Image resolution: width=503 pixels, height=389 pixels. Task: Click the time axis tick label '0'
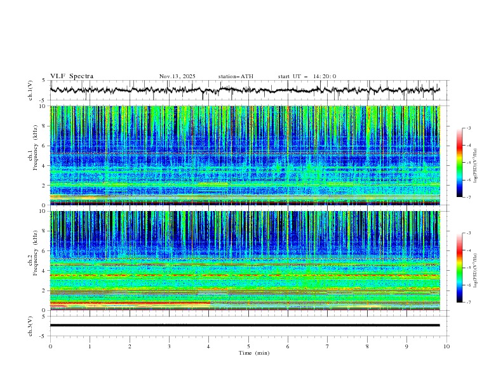50,346
